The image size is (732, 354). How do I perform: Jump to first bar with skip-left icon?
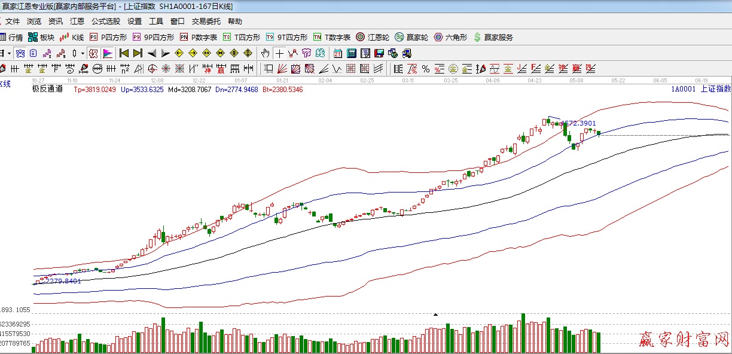124,53
